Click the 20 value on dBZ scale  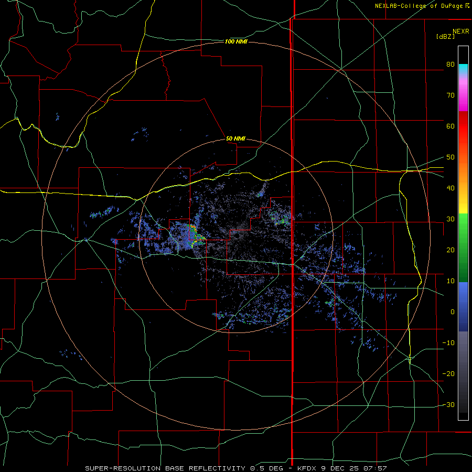[450, 250]
